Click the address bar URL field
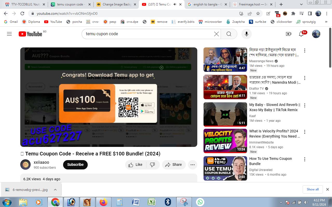The image size is (332, 207). pyautogui.click(x=135, y=13)
